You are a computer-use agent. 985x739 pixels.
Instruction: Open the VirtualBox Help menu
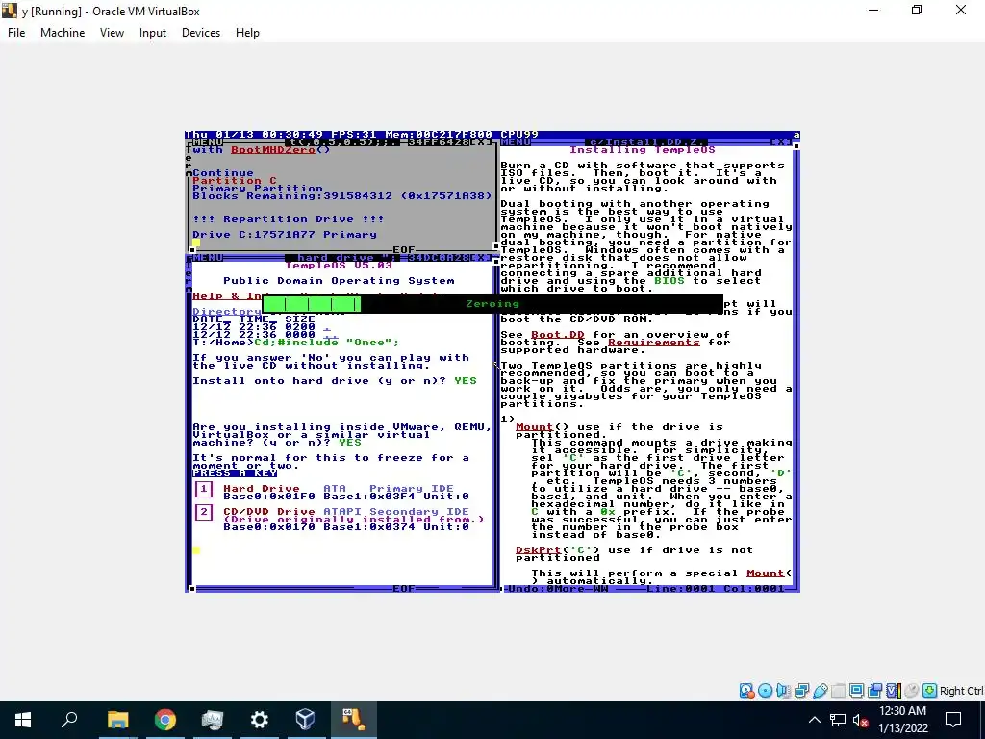[x=247, y=33]
